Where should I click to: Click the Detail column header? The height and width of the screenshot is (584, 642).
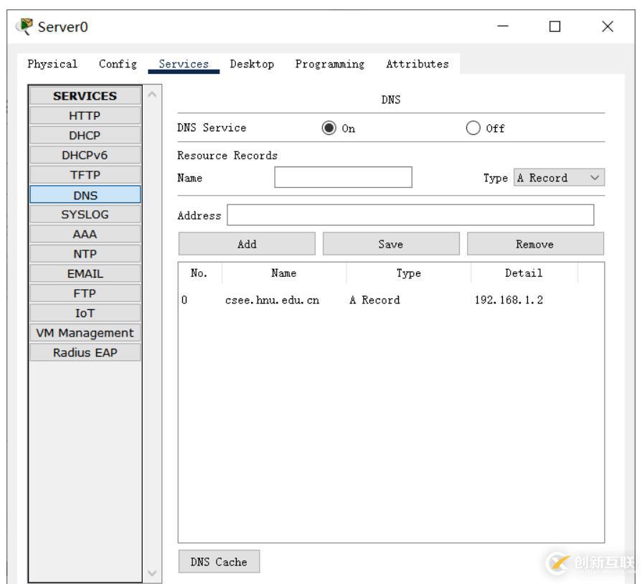(x=524, y=273)
